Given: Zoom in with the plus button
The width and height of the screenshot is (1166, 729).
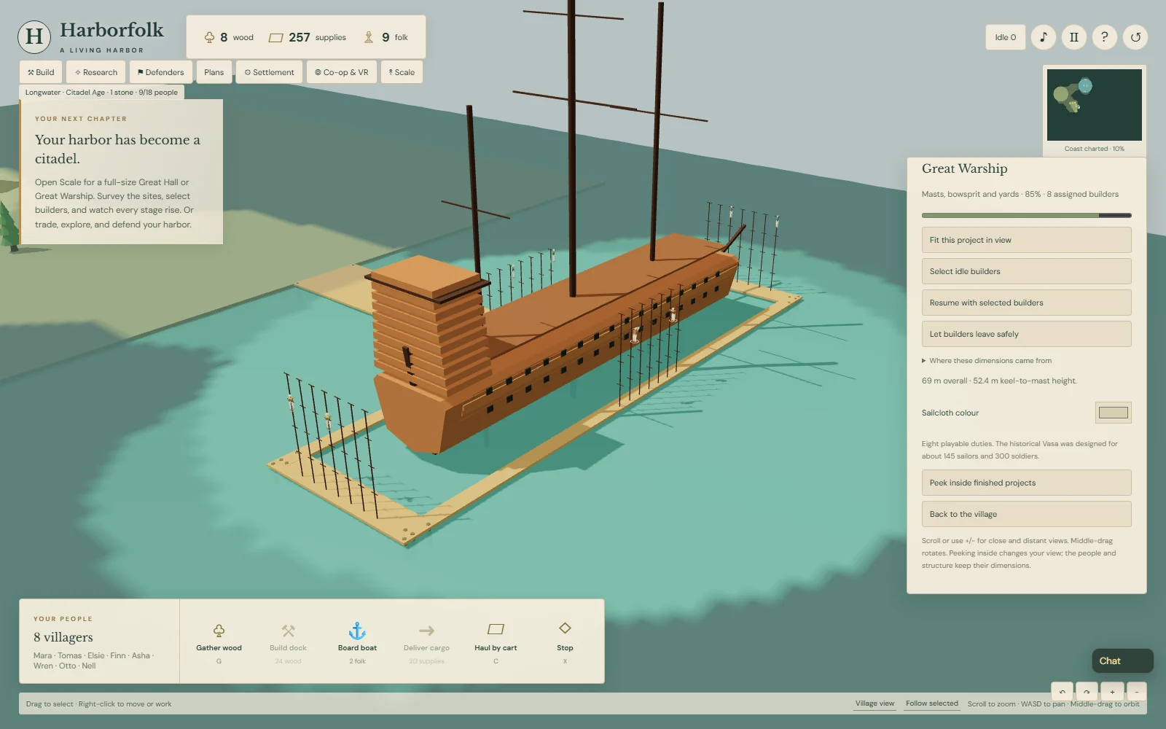Looking at the screenshot, I should point(1112,692).
